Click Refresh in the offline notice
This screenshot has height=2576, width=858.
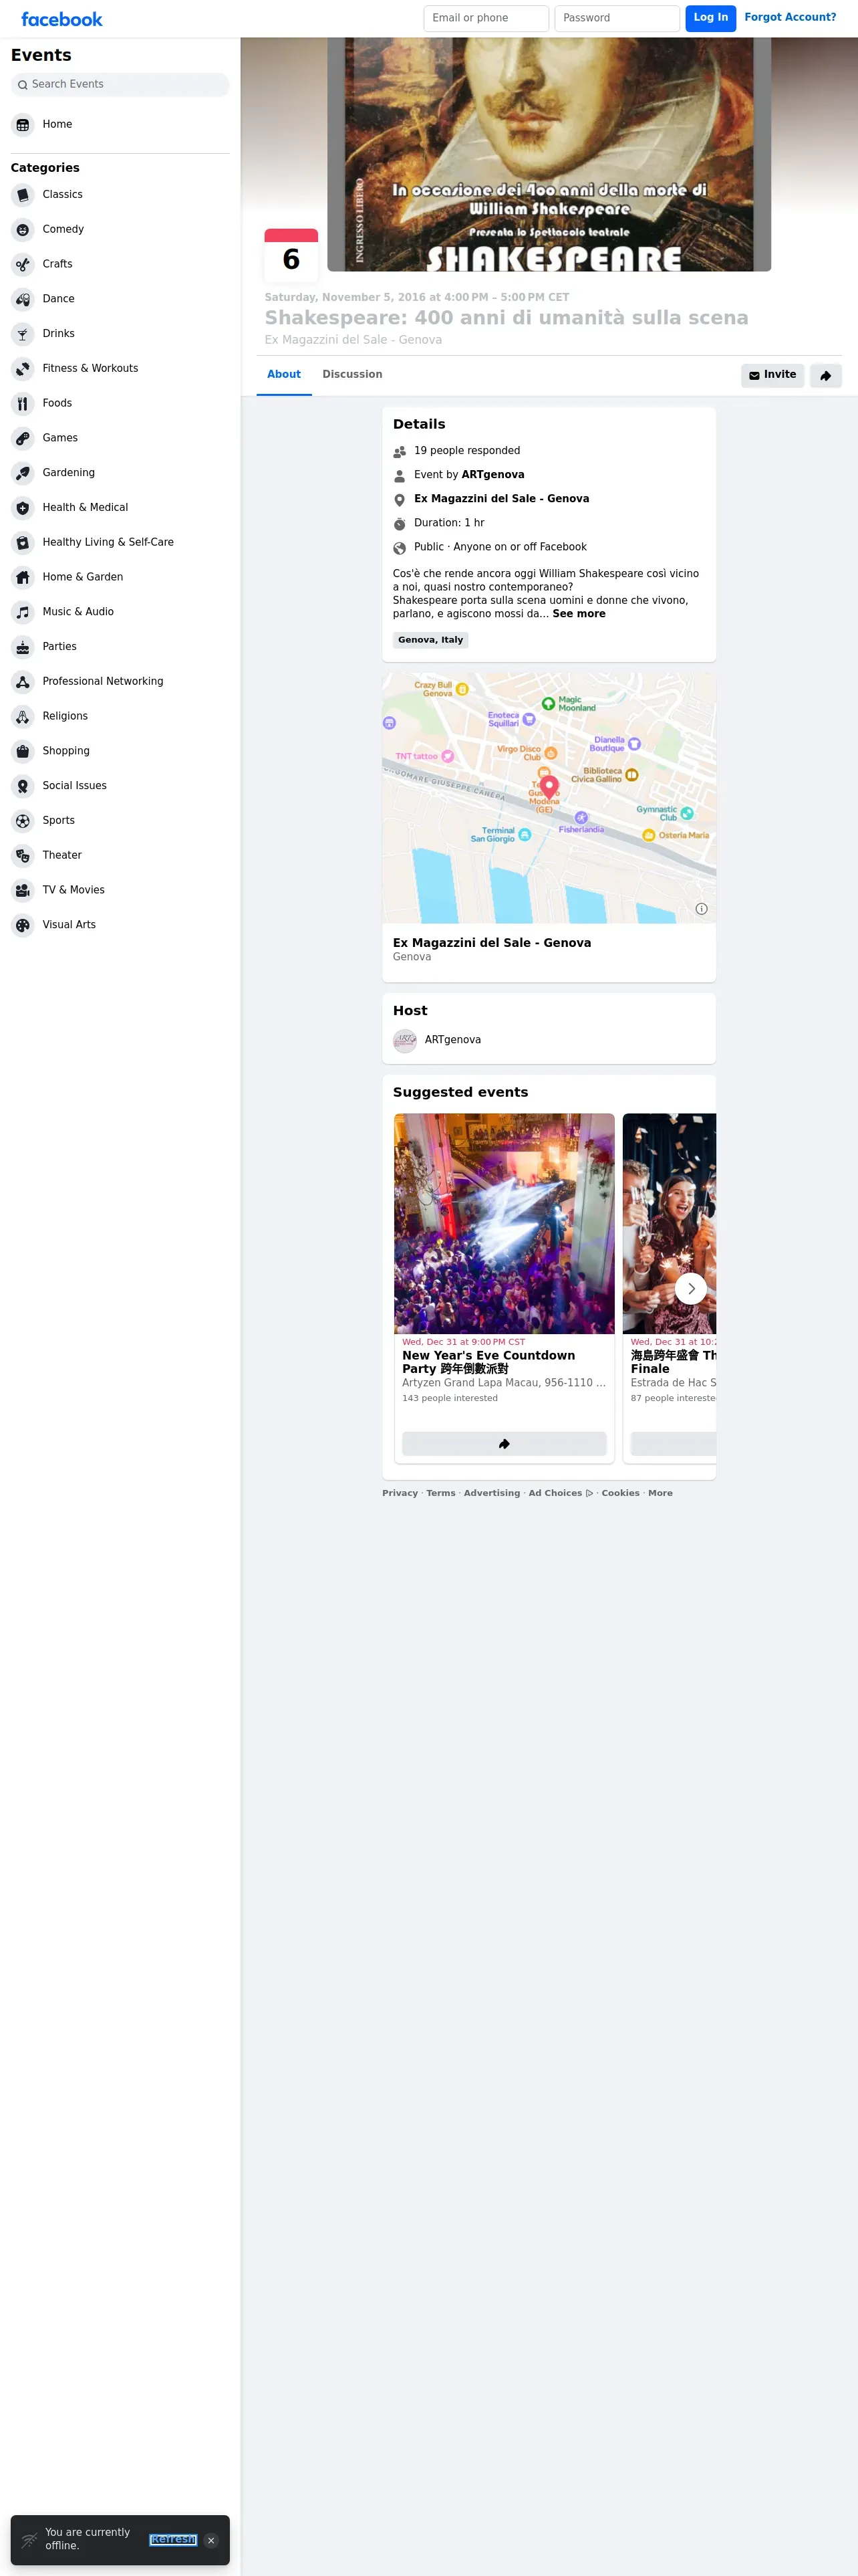174,2540
